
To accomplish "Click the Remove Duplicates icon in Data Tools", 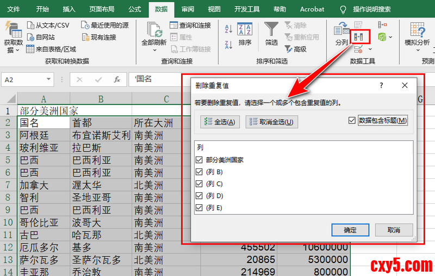I will [x=359, y=36].
